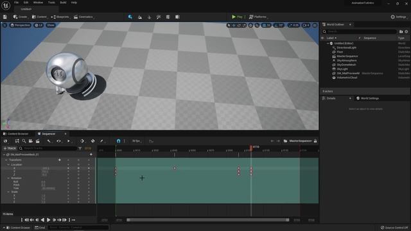Activate the Foliage mode icon in toolbar
Image resolution: width=411 pixels, height=231 pixels.
point(150,17)
